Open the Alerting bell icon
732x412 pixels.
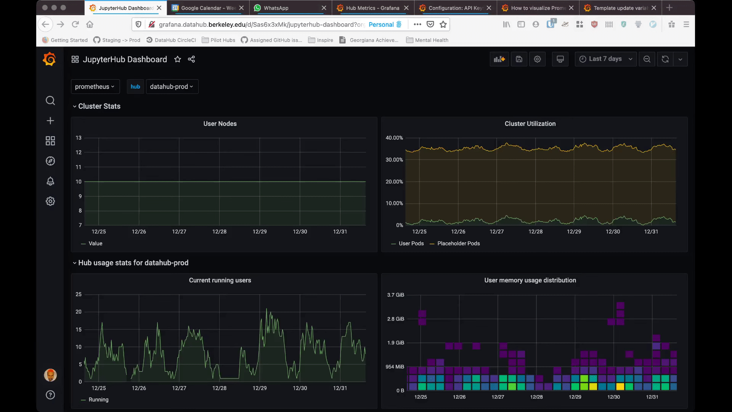pos(50,181)
